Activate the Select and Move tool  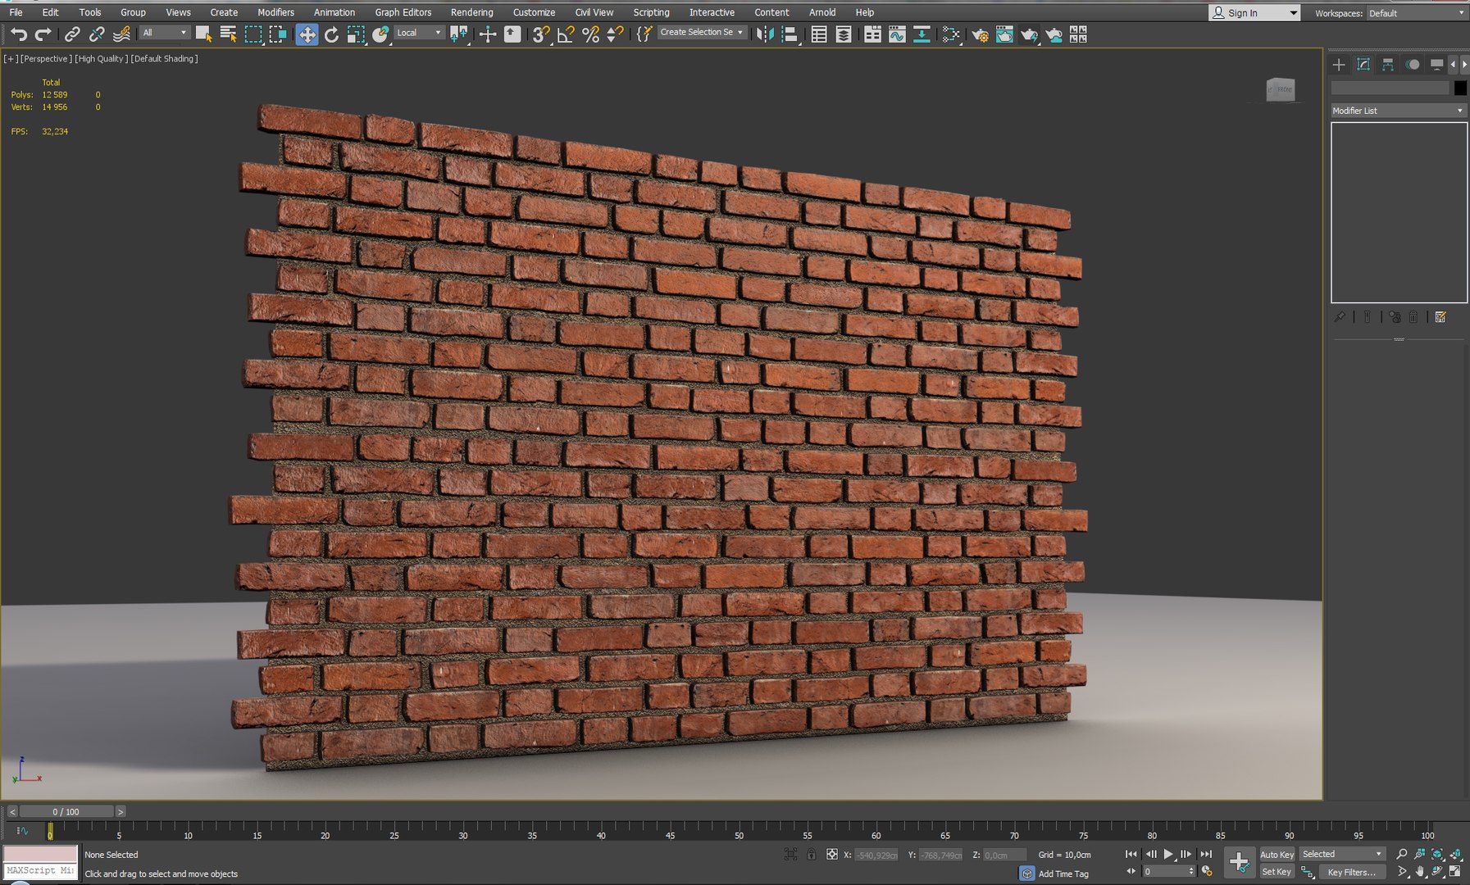307,34
